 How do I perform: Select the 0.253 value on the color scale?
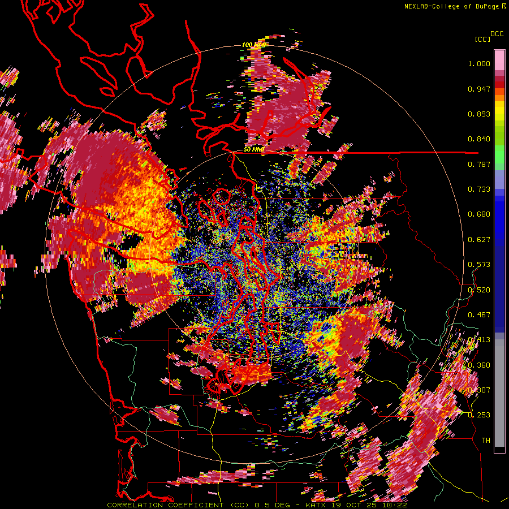pos(479,415)
